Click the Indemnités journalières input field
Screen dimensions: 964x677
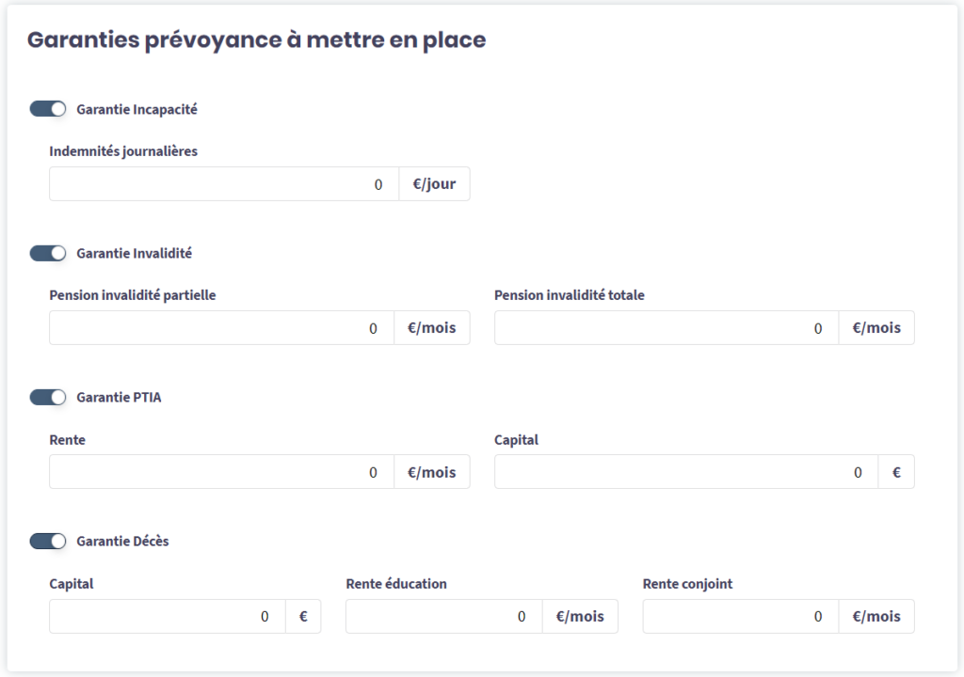click(224, 184)
